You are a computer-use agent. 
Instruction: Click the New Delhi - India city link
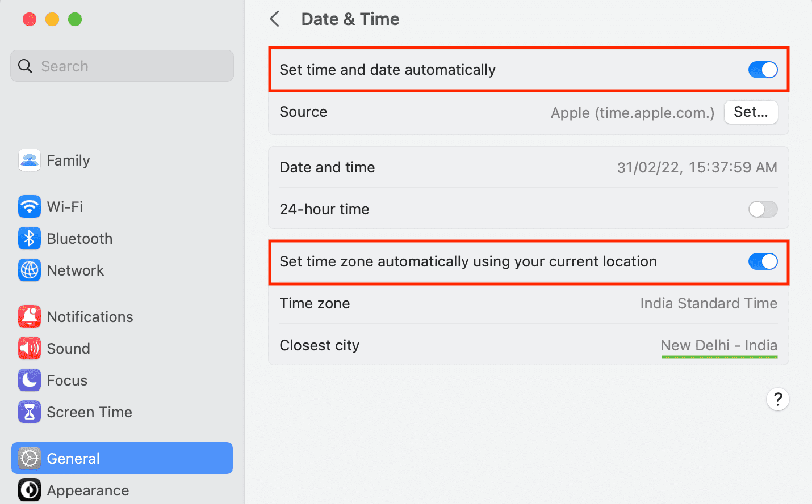pos(719,345)
